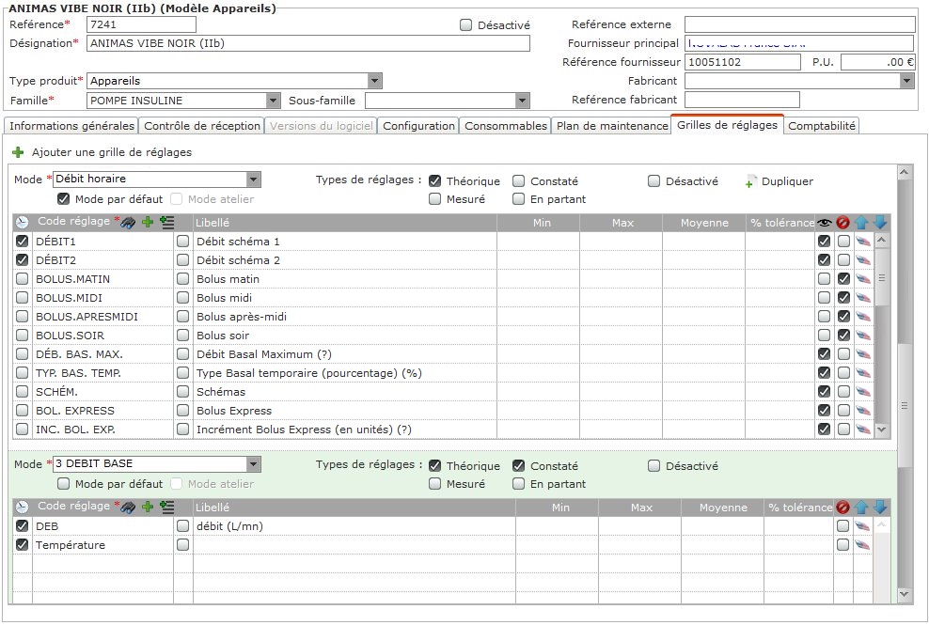Screen dimensions: 929x625
Task: Check En partant in the 3 DEBIT BASE grid
Action: [x=518, y=484]
